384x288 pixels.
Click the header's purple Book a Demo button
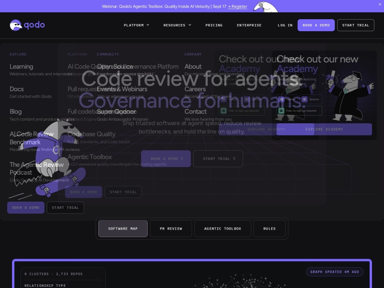[x=316, y=25]
